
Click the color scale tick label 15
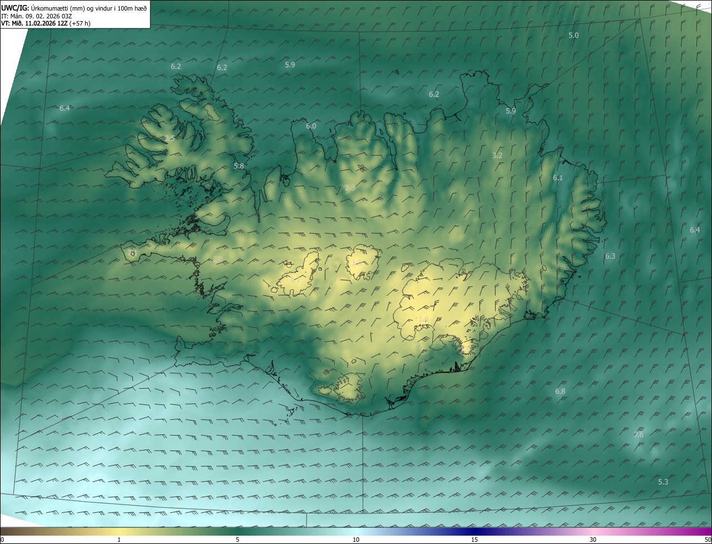point(474,540)
